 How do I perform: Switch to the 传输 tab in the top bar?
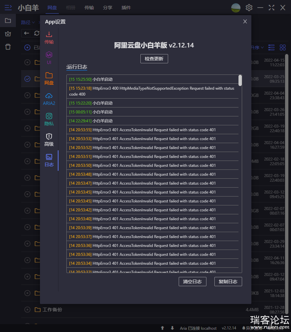tap(89, 8)
